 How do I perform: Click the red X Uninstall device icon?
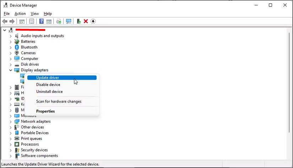pos(86,21)
